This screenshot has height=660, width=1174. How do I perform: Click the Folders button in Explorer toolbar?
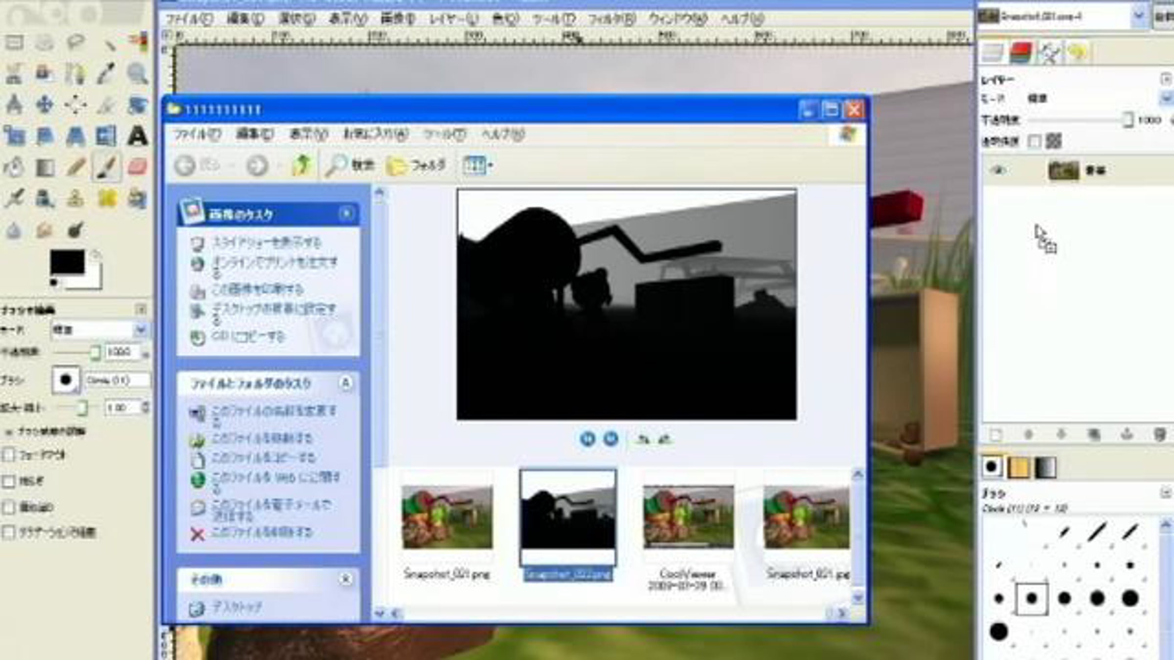click(416, 166)
